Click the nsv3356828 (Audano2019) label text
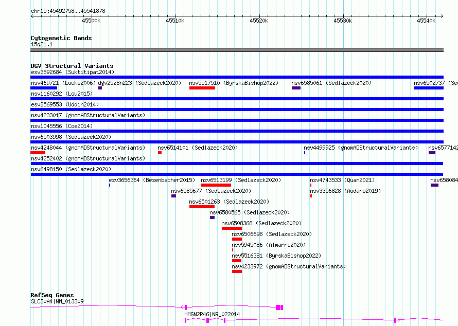The width and height of the screenshot is (458, 326). tap(345, 191)
